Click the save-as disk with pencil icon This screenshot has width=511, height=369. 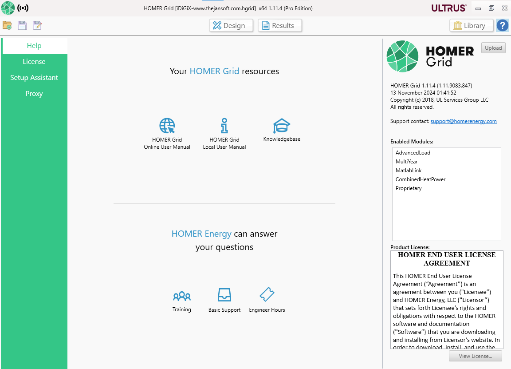tap(37, 25)
